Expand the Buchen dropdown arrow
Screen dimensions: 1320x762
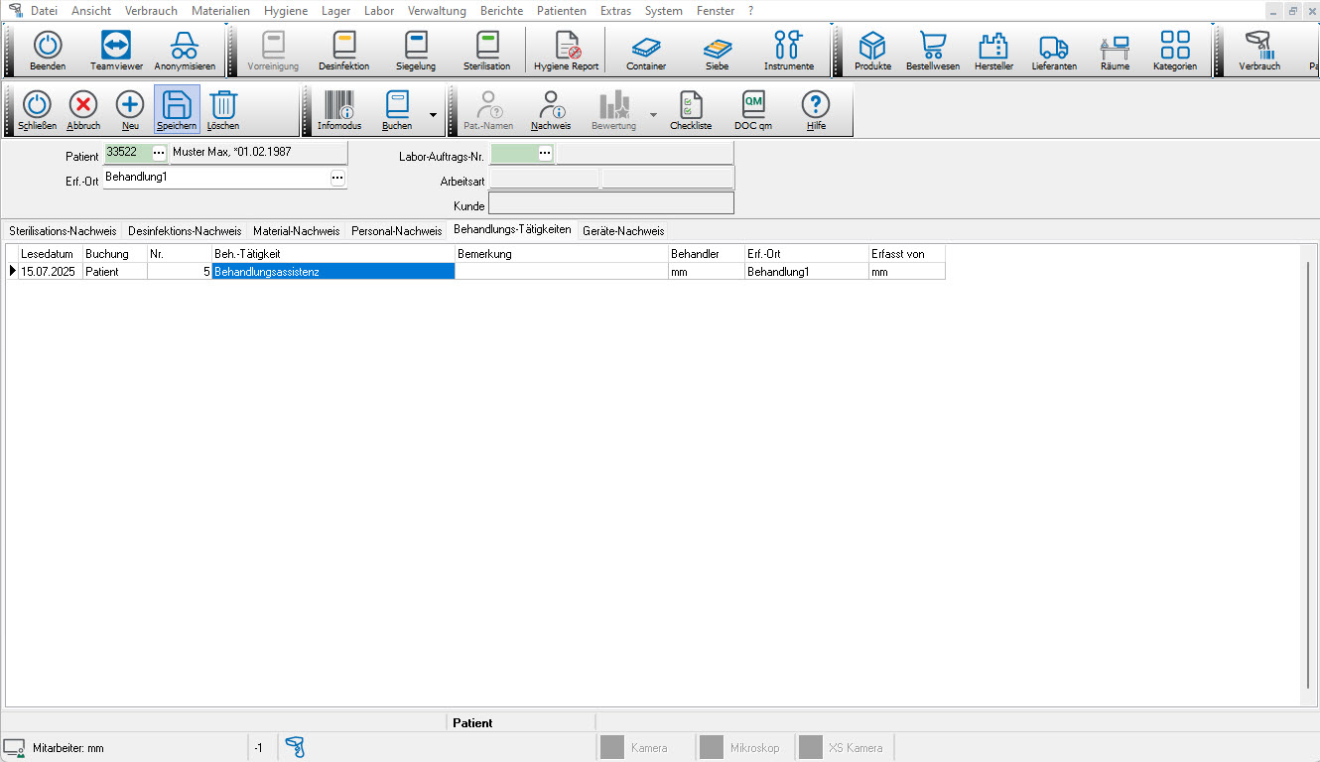point(433,114)
